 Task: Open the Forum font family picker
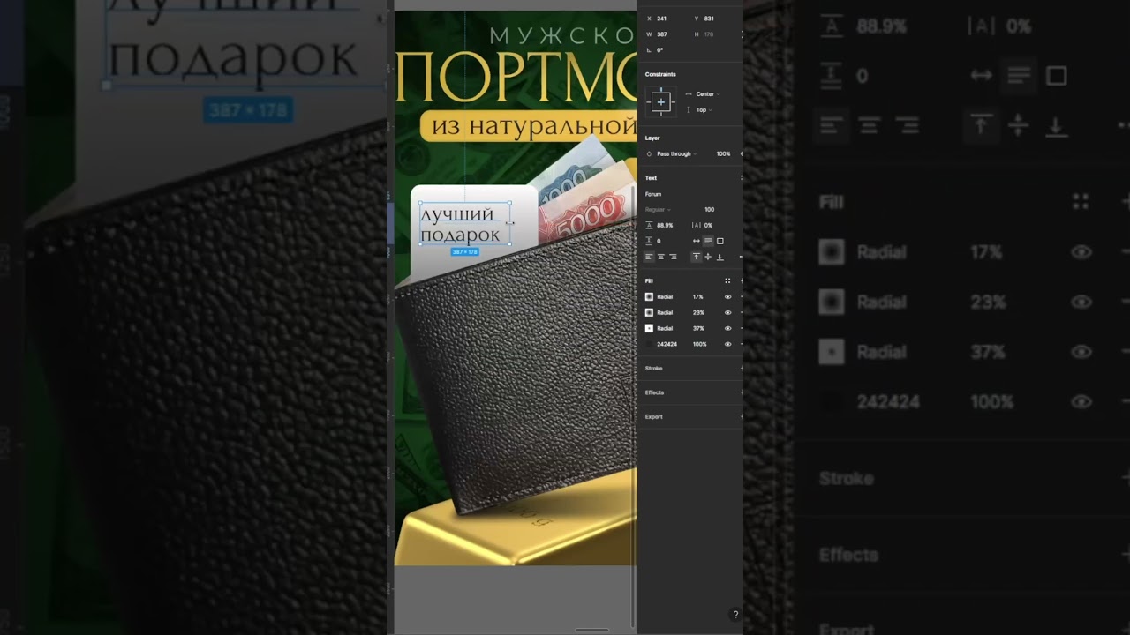click(x=653, y=194)
